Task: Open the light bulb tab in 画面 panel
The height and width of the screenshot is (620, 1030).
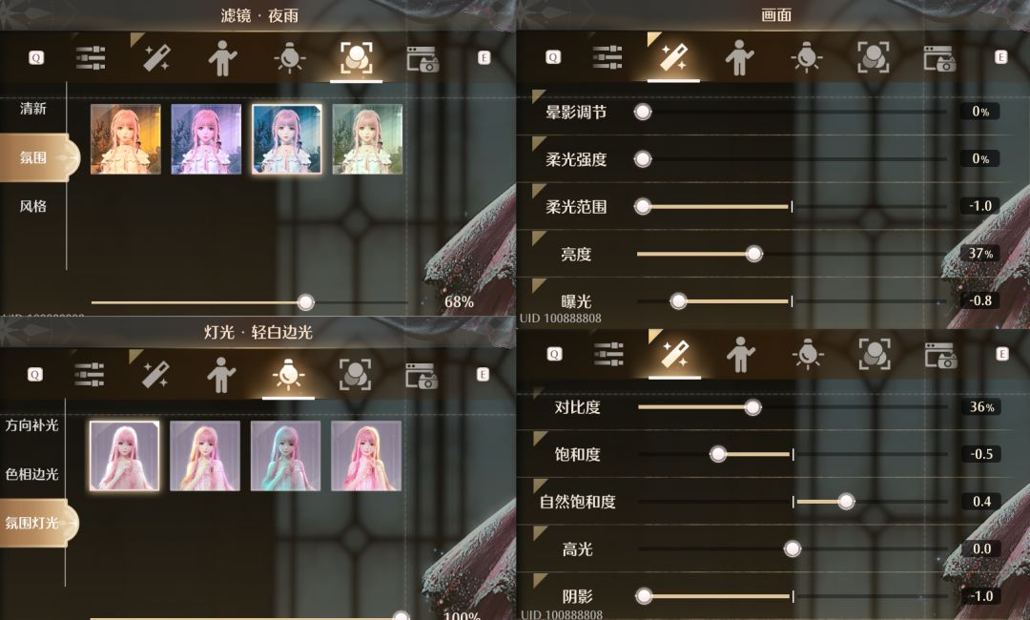Action: point(807,57)
